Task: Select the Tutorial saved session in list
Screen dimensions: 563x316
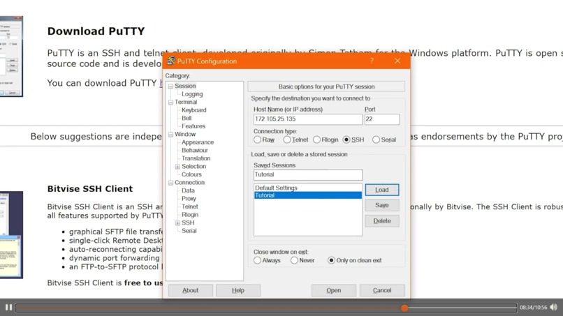Action: (308, 195)
